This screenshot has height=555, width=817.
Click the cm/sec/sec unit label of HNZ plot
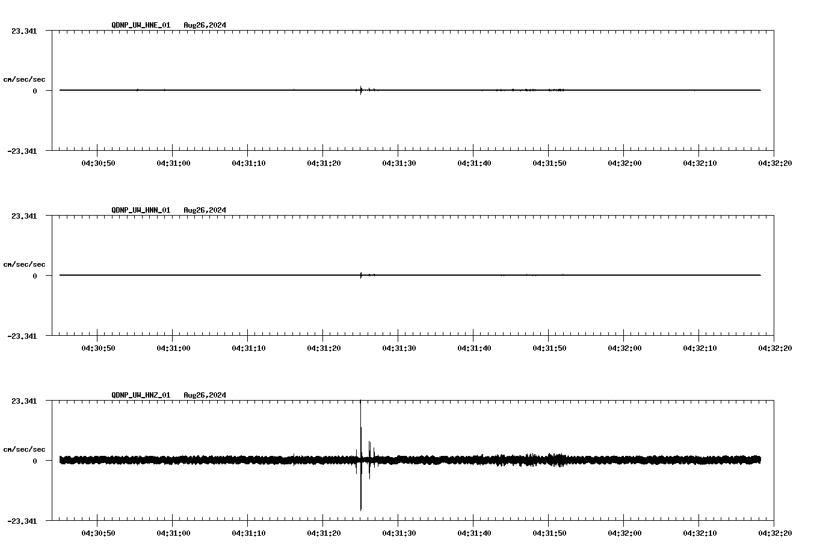click(x=24, y=449)
